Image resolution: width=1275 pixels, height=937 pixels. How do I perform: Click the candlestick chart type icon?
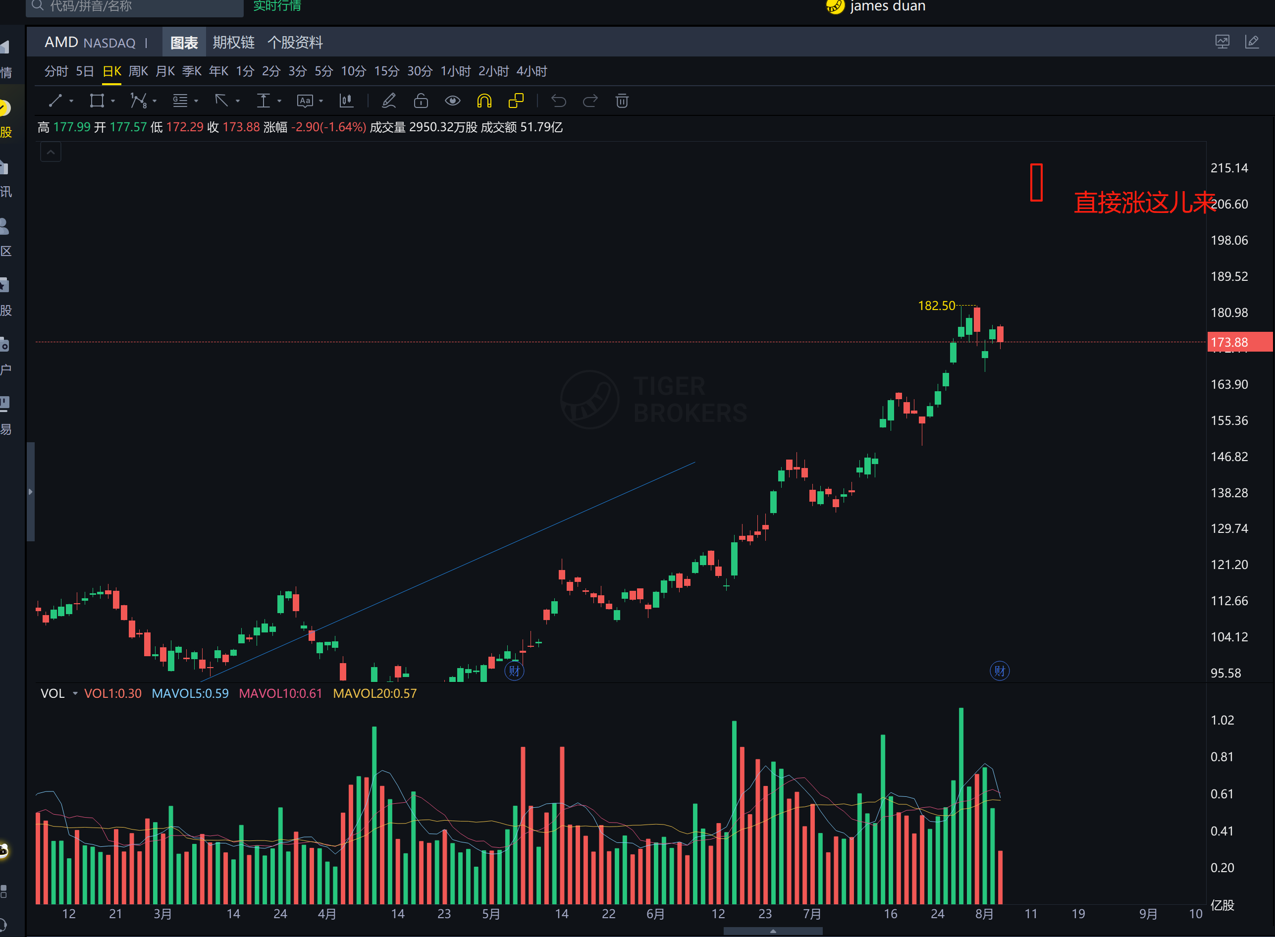point(346,101)
